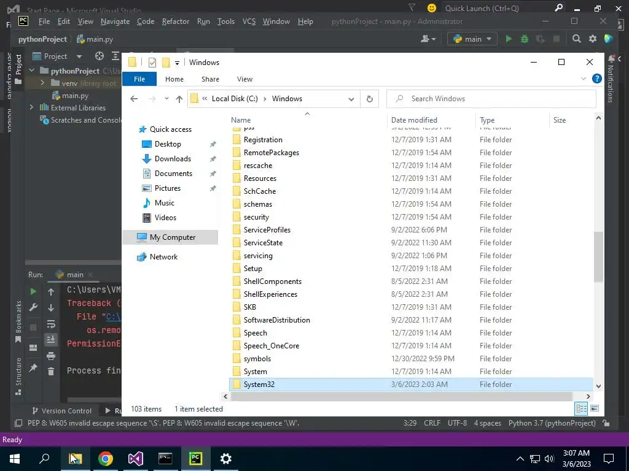629x471 pixels.
Task: Expand the Explorer ribbon chevron
Action: click(x=584, y=79)
